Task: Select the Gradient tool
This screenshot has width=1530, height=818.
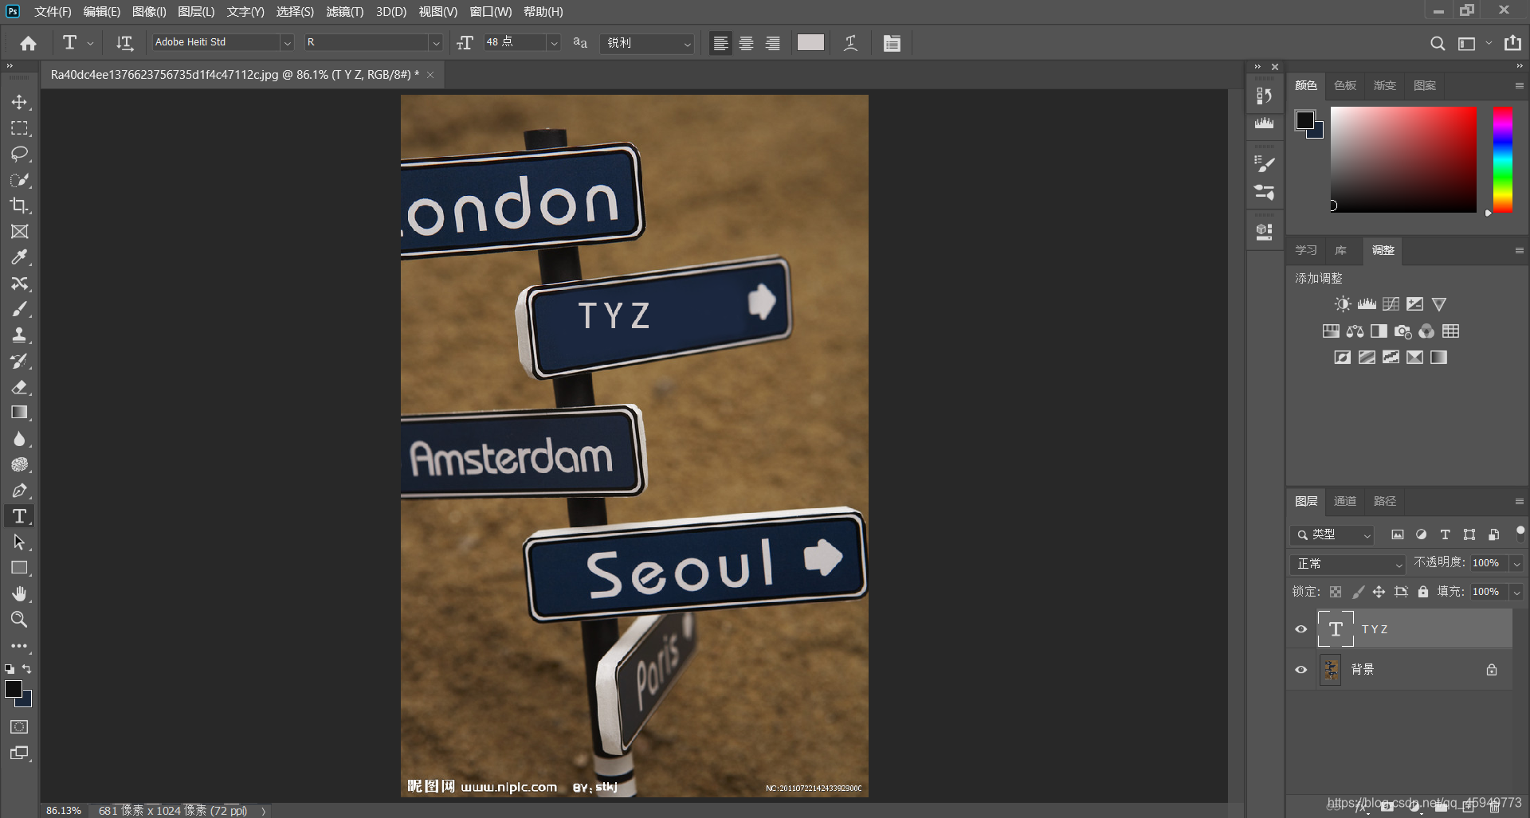Action: pyautogui.click(x=19, y=413)
